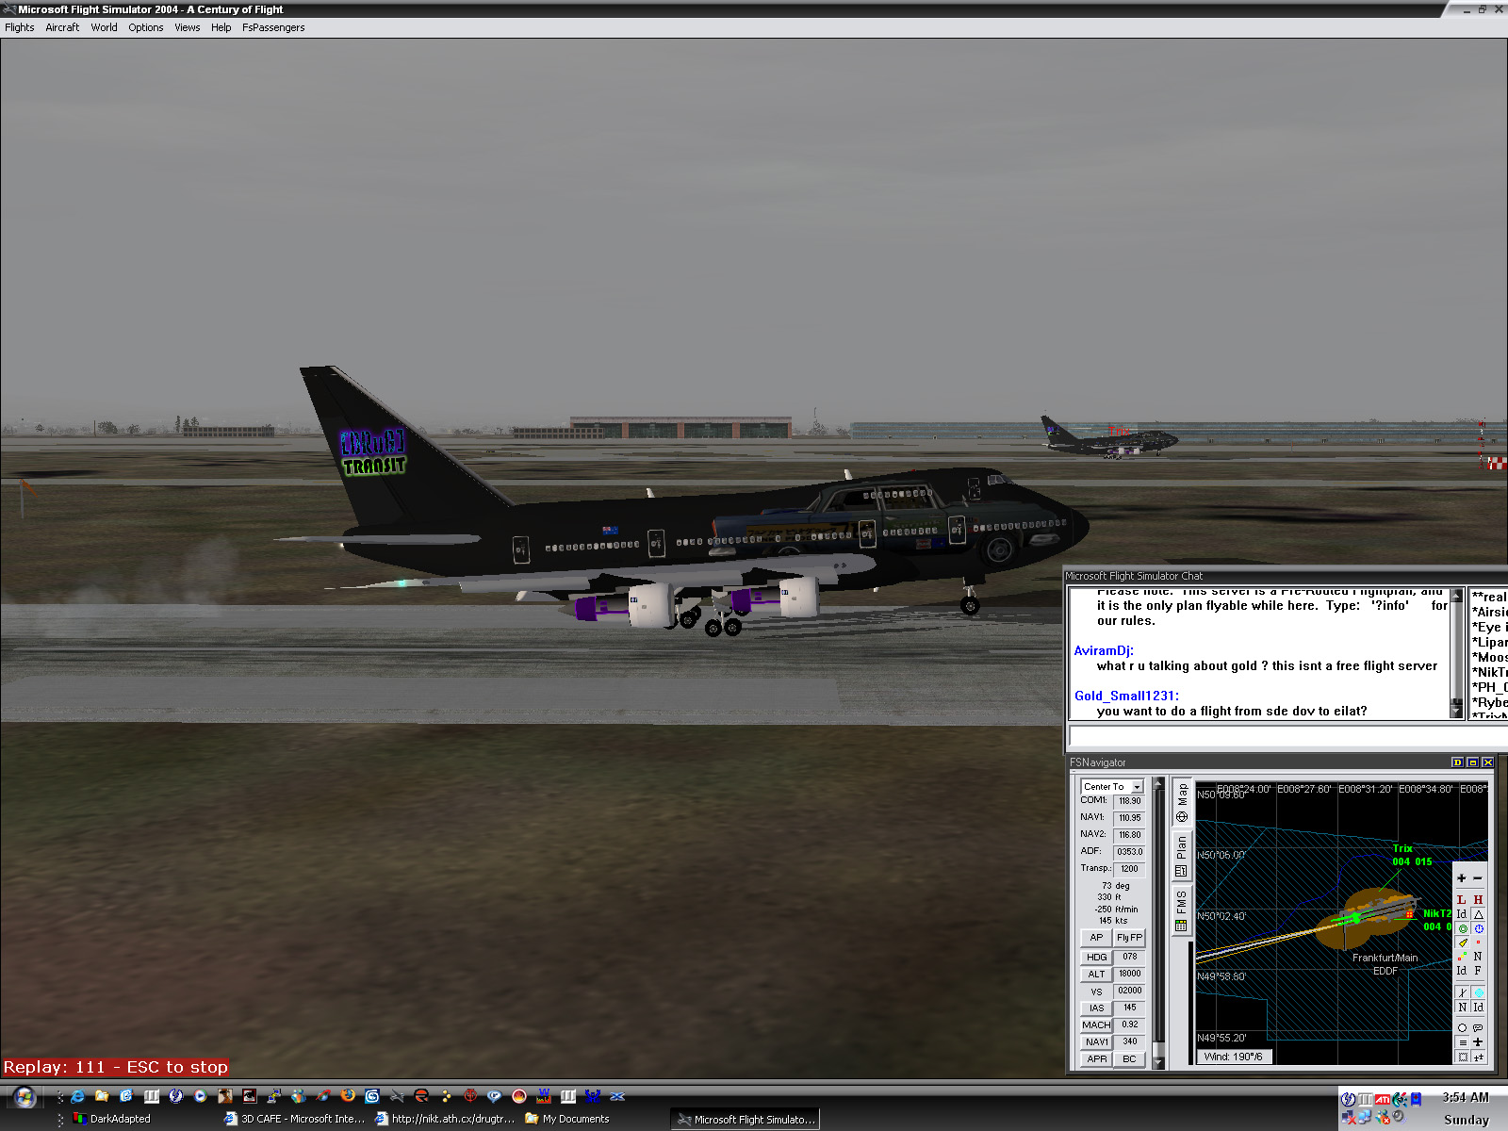Image resolution: width=1508 pixels, height=1131 pixels.
Task: Open the Center To dropdown
Action: click(1137, 787)
